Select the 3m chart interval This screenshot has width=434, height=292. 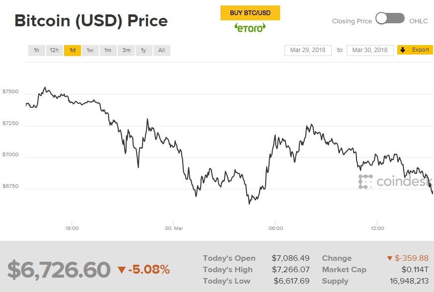pos(126,50)
